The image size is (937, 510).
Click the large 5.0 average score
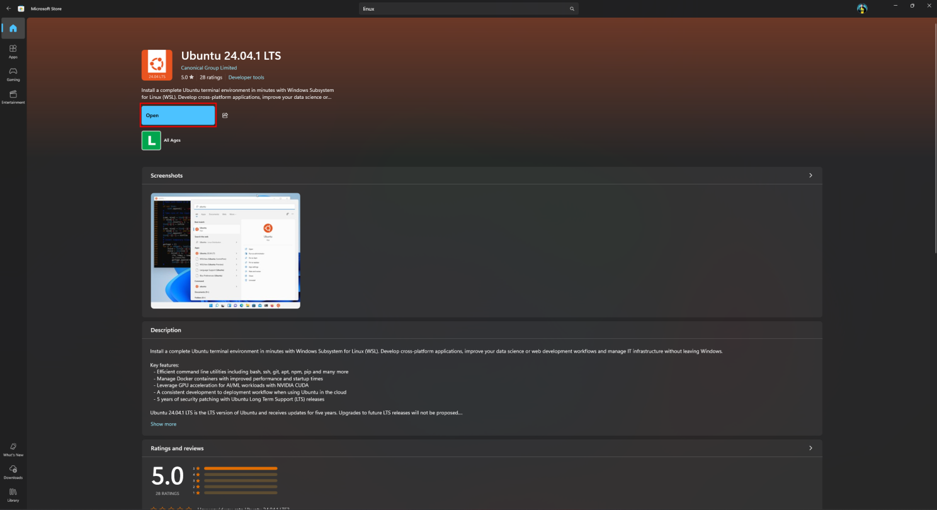(168, 476)
